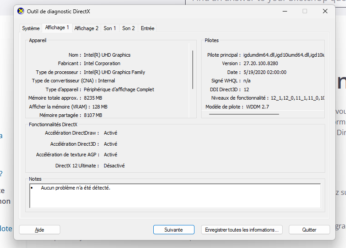Click the Appareil panel vertical scrollbar
346x248 pixels.
point(193,70)
